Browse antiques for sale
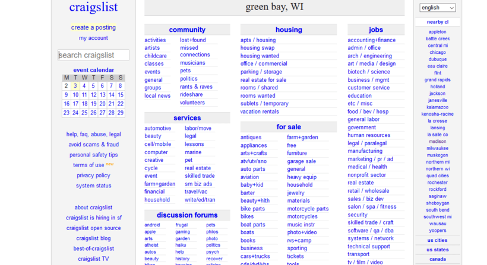 pos(251,138)
